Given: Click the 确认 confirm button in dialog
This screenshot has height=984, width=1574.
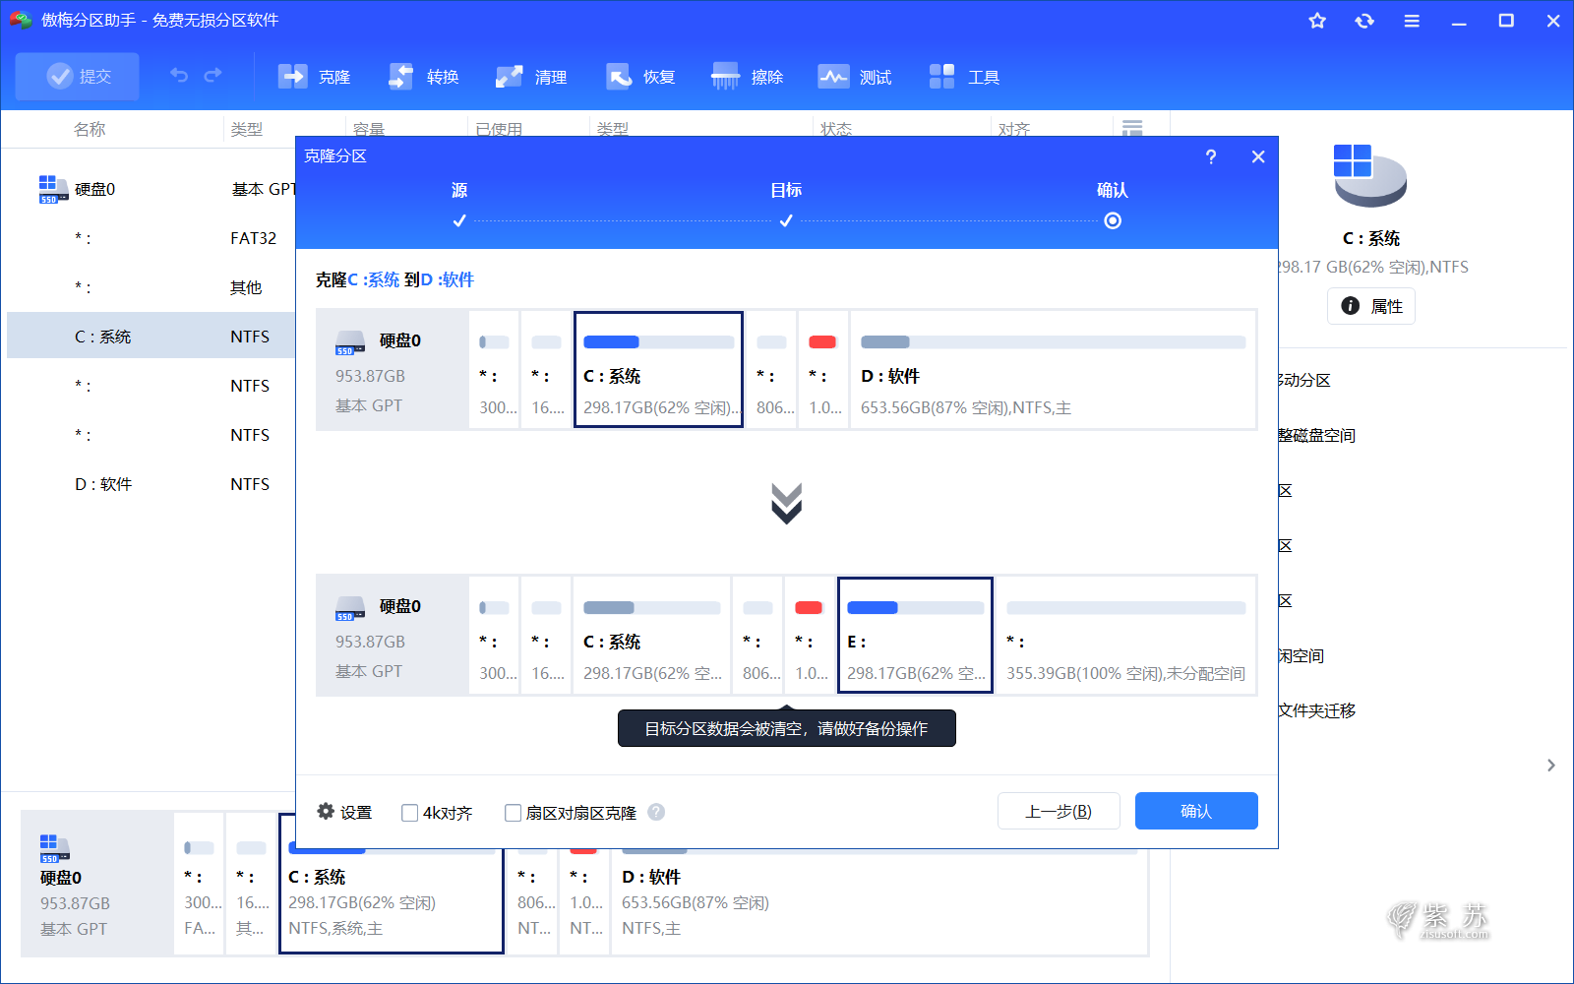Looking at the screenshot, I should click(x=1196, y=811).
